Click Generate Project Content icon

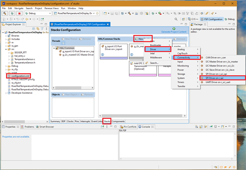pos(174,29)
